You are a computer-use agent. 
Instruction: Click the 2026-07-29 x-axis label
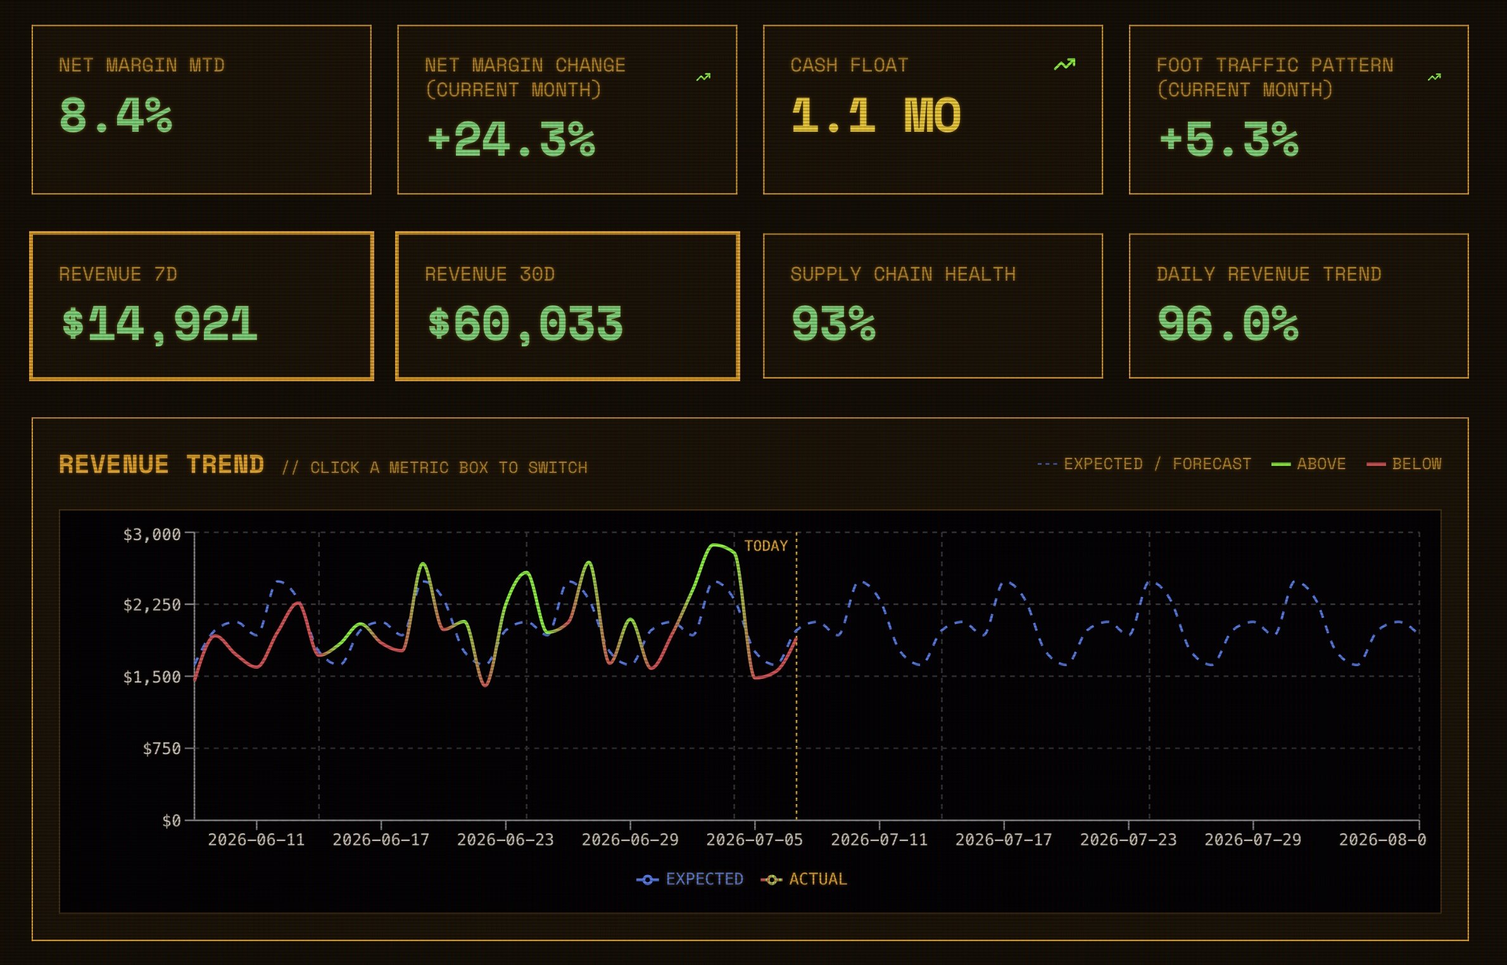(x=1253, y=840)
